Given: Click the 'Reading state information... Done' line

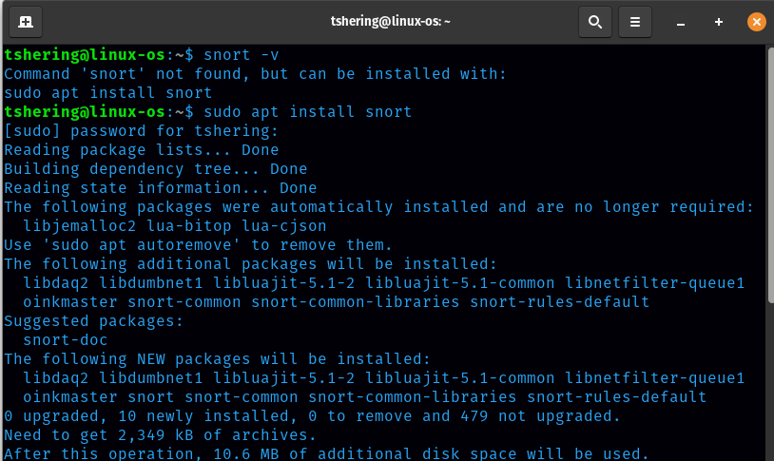Looking at the screenshot, I should [x=161, y=188].
